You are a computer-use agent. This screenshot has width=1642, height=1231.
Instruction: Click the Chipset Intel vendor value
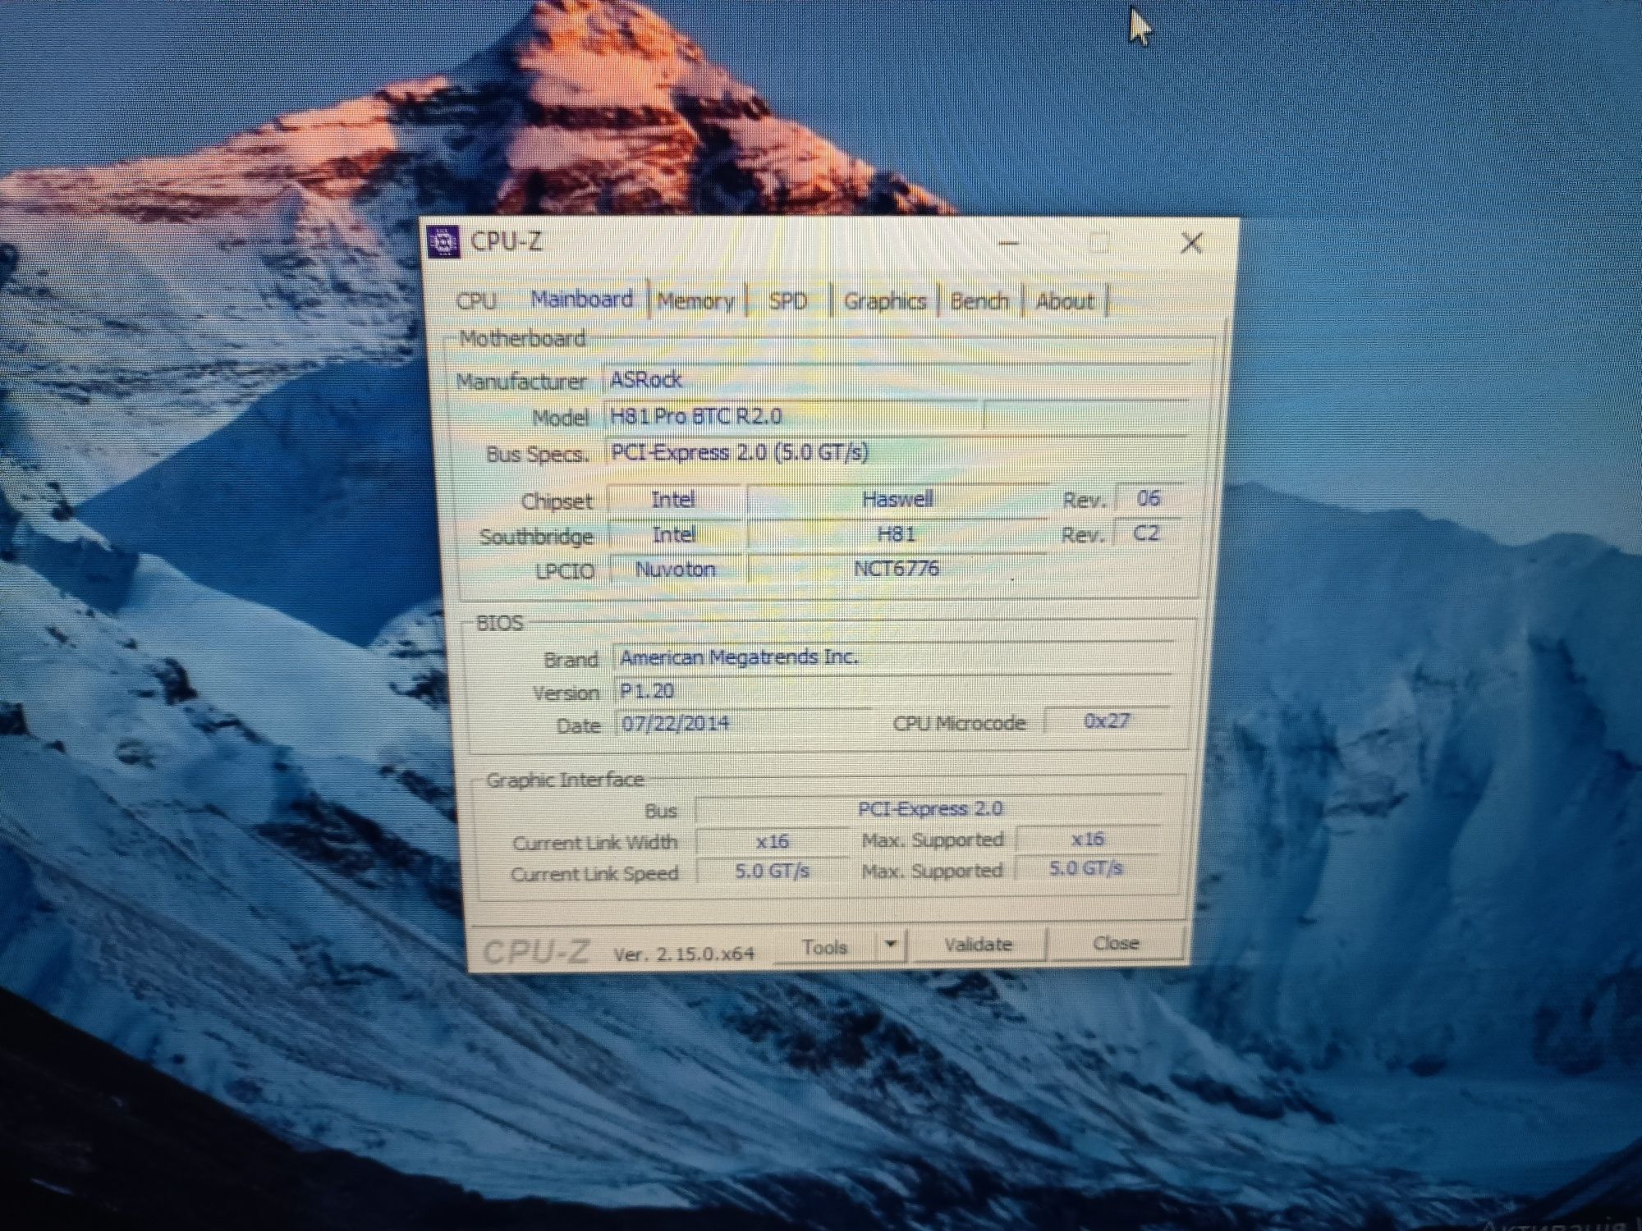click(x=673, y=499)
